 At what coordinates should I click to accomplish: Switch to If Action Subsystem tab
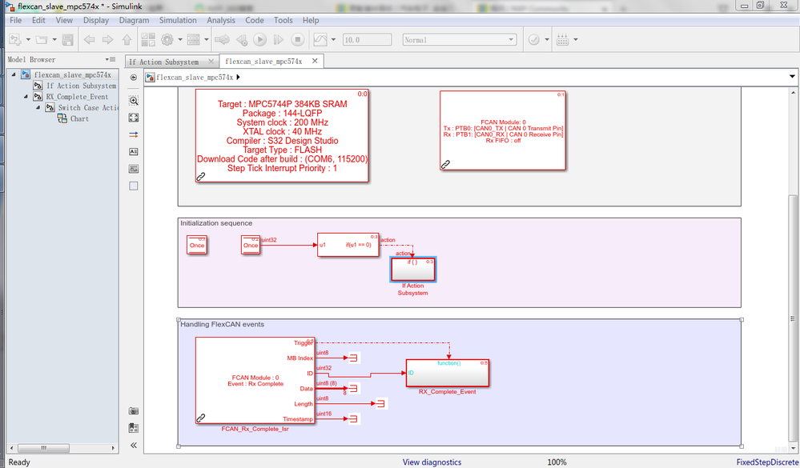[x=164, y=62]
